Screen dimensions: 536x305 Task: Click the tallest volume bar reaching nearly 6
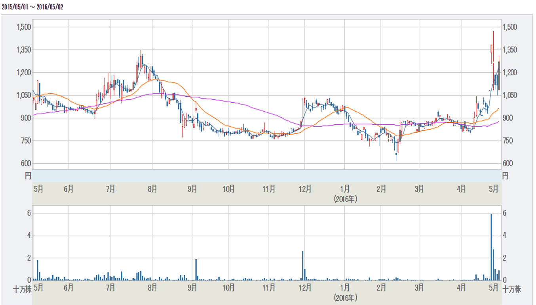point(491,247)
